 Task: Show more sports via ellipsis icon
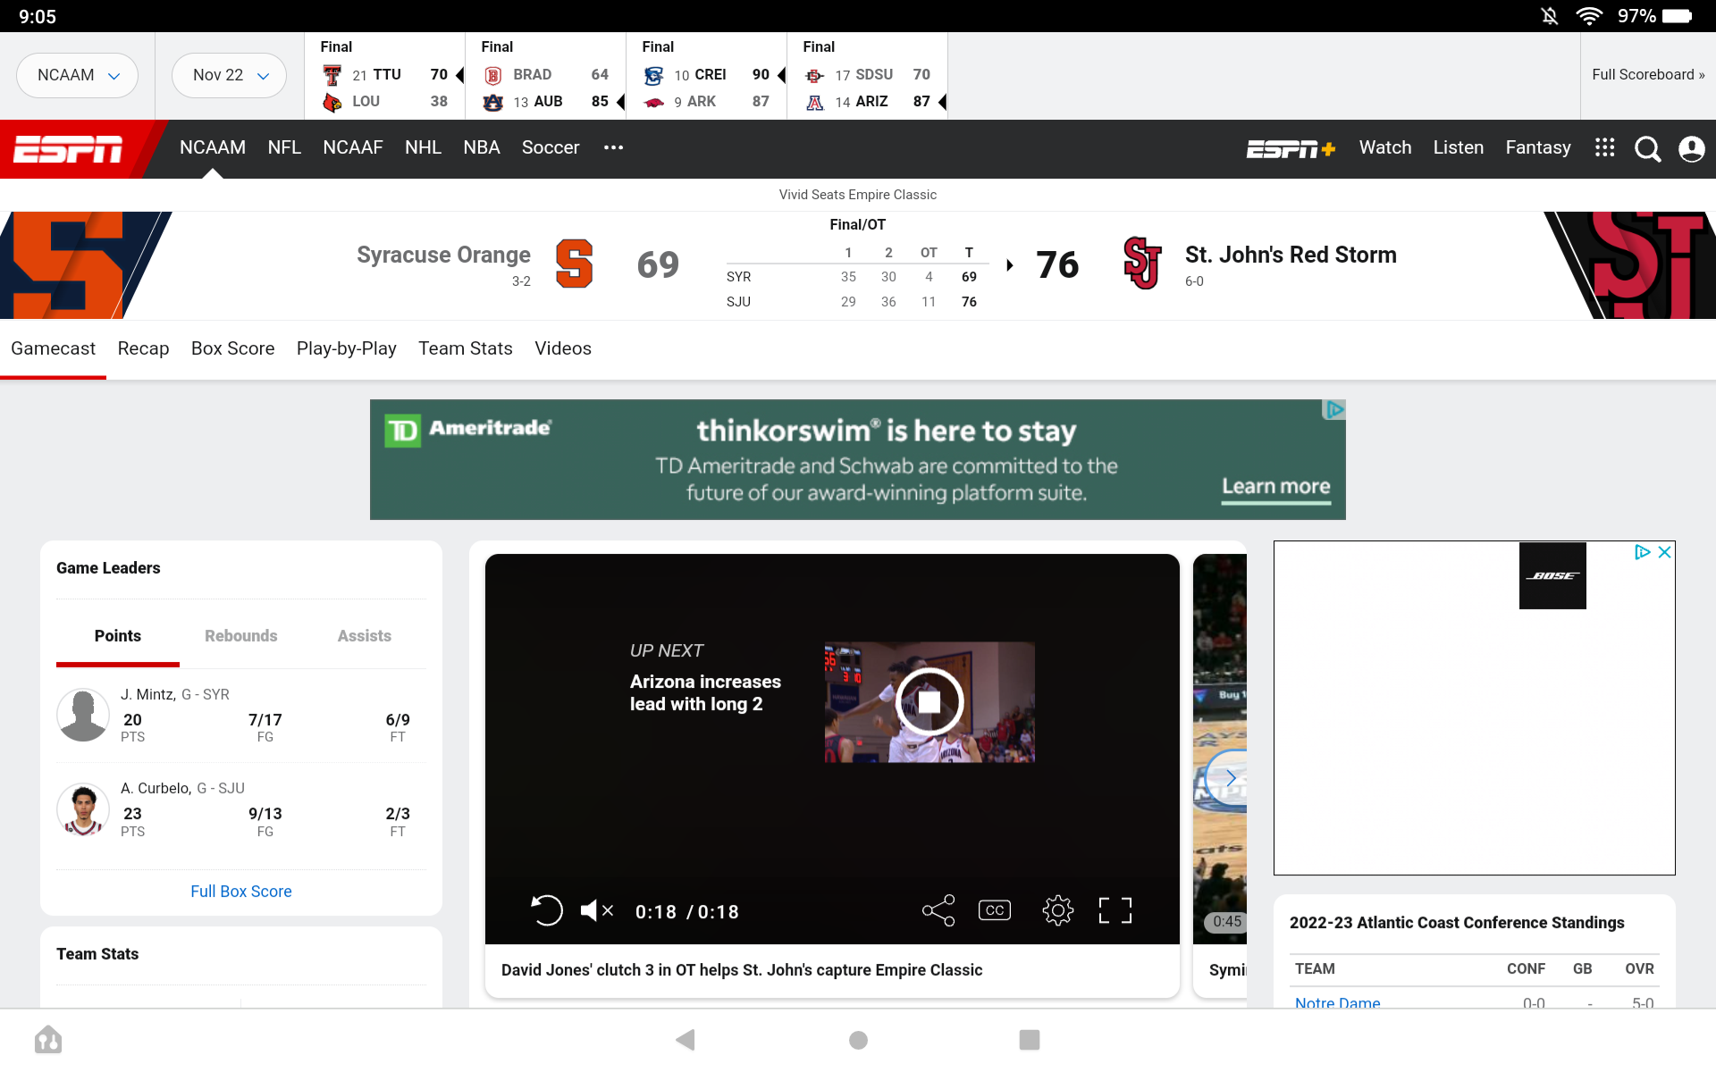point(613,147)
